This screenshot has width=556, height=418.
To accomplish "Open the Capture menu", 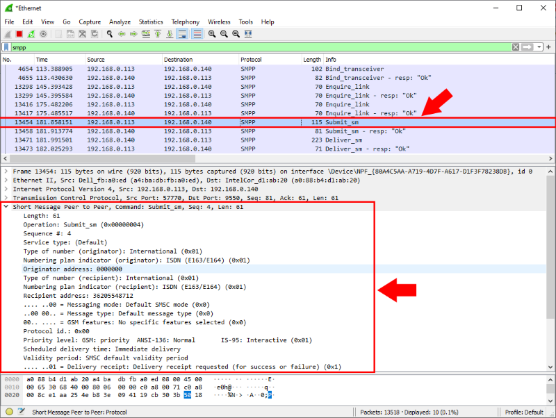I will point(90,22).
